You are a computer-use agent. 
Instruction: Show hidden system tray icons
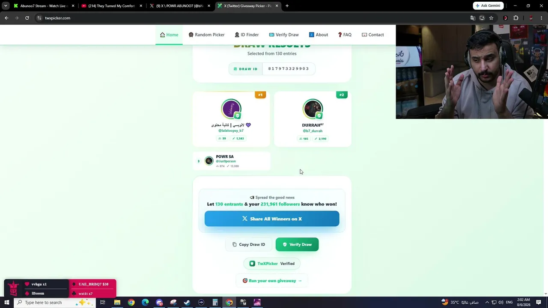click(x=487, y=302)
